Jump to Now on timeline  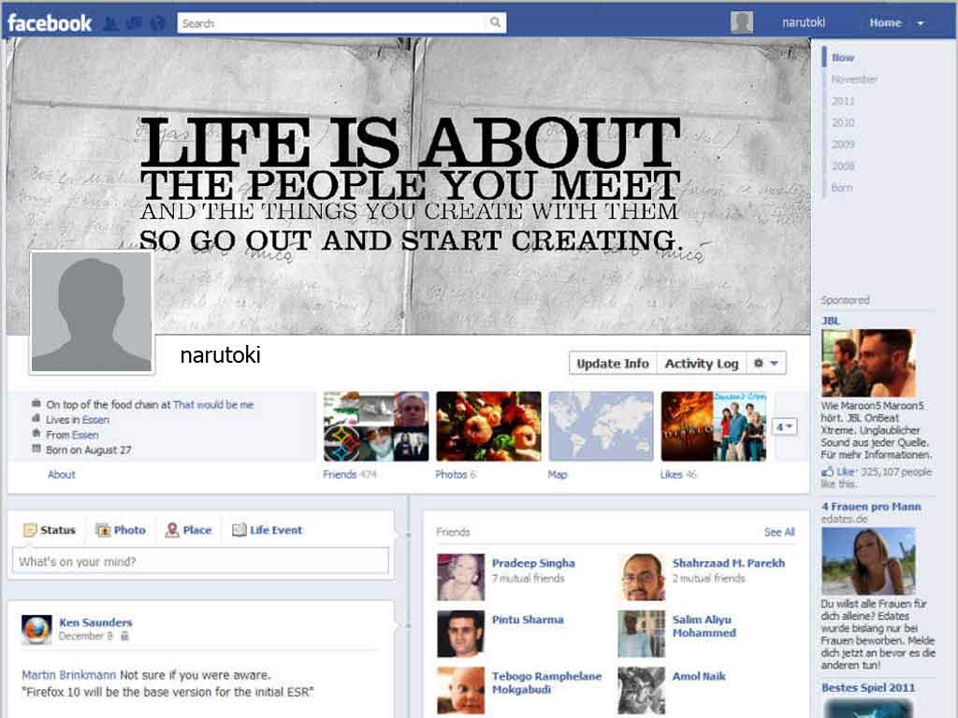[x=843, y=57]
